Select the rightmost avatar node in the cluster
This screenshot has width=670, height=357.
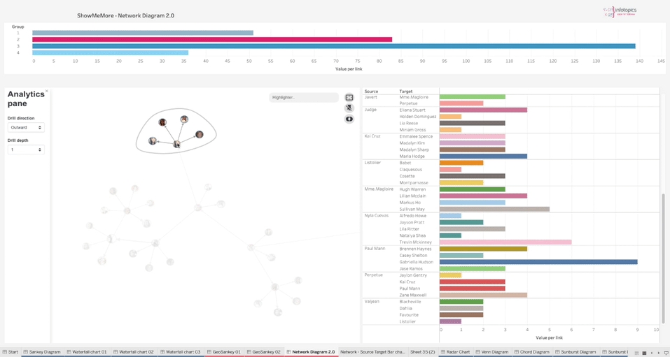(200, 134)
